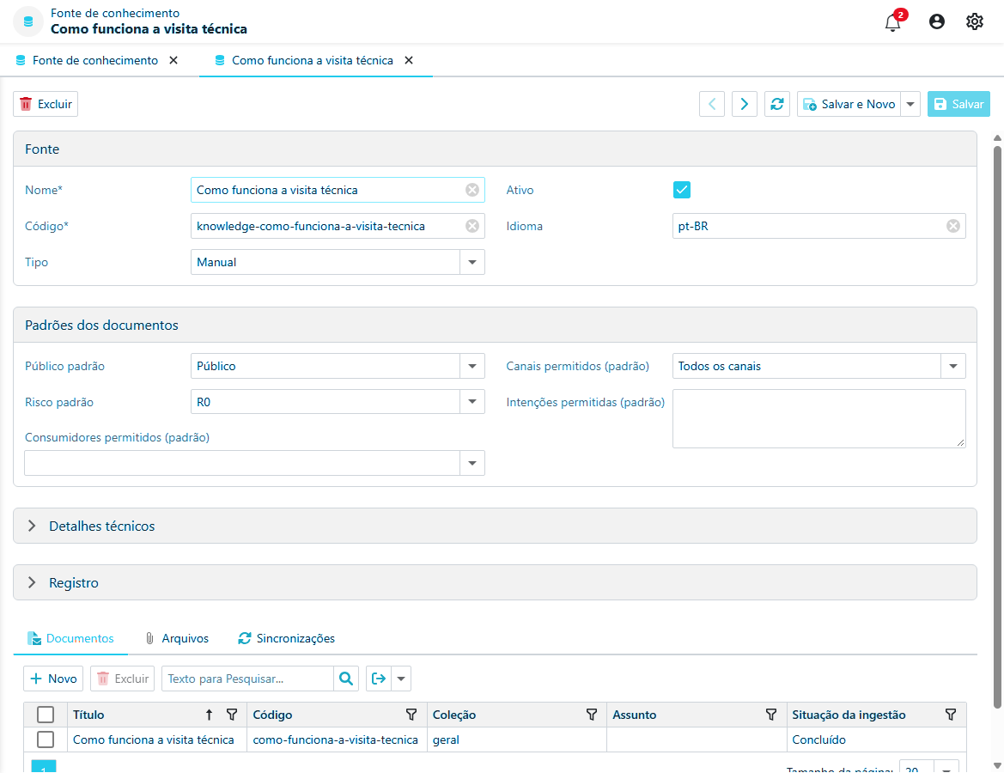Click the Salvar button
Screen dimensions: 1004x773
tap(958, 104)
